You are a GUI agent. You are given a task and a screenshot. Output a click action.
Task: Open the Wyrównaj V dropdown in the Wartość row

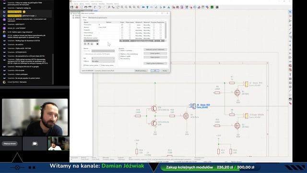pyautogui.click(x=147, y=27)
